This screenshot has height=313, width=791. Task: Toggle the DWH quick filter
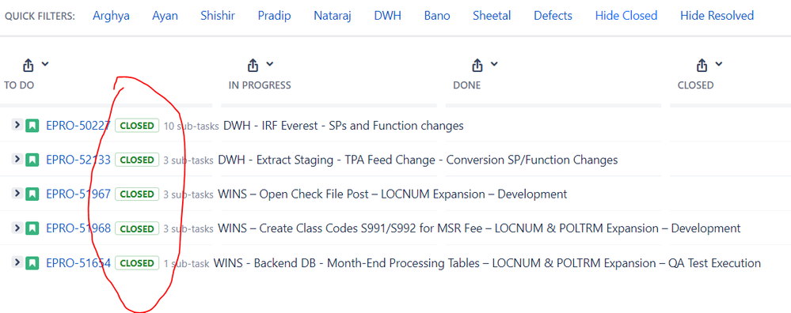click(387, 16)
